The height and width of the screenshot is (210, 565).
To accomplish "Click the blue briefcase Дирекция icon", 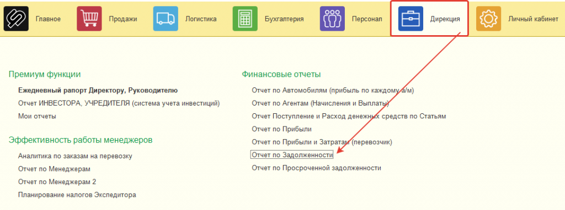I will point(411,19).
